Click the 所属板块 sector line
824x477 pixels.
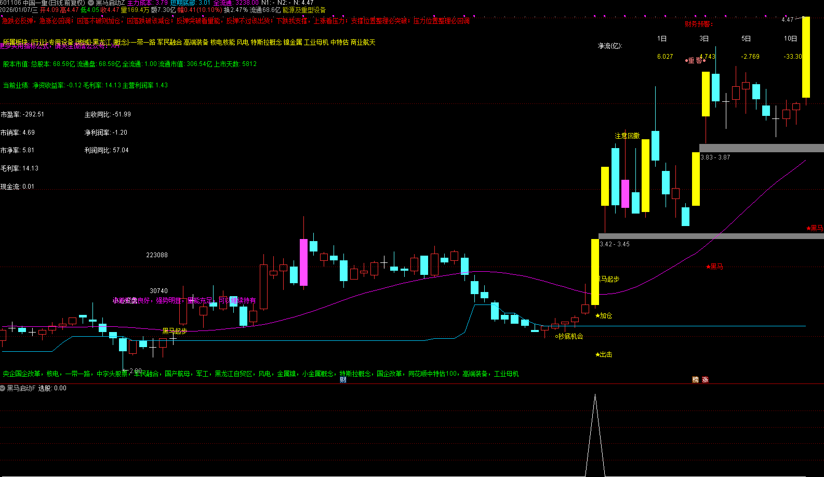point(189,42)
